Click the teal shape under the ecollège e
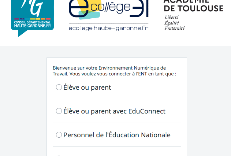 tap(89, 15)
